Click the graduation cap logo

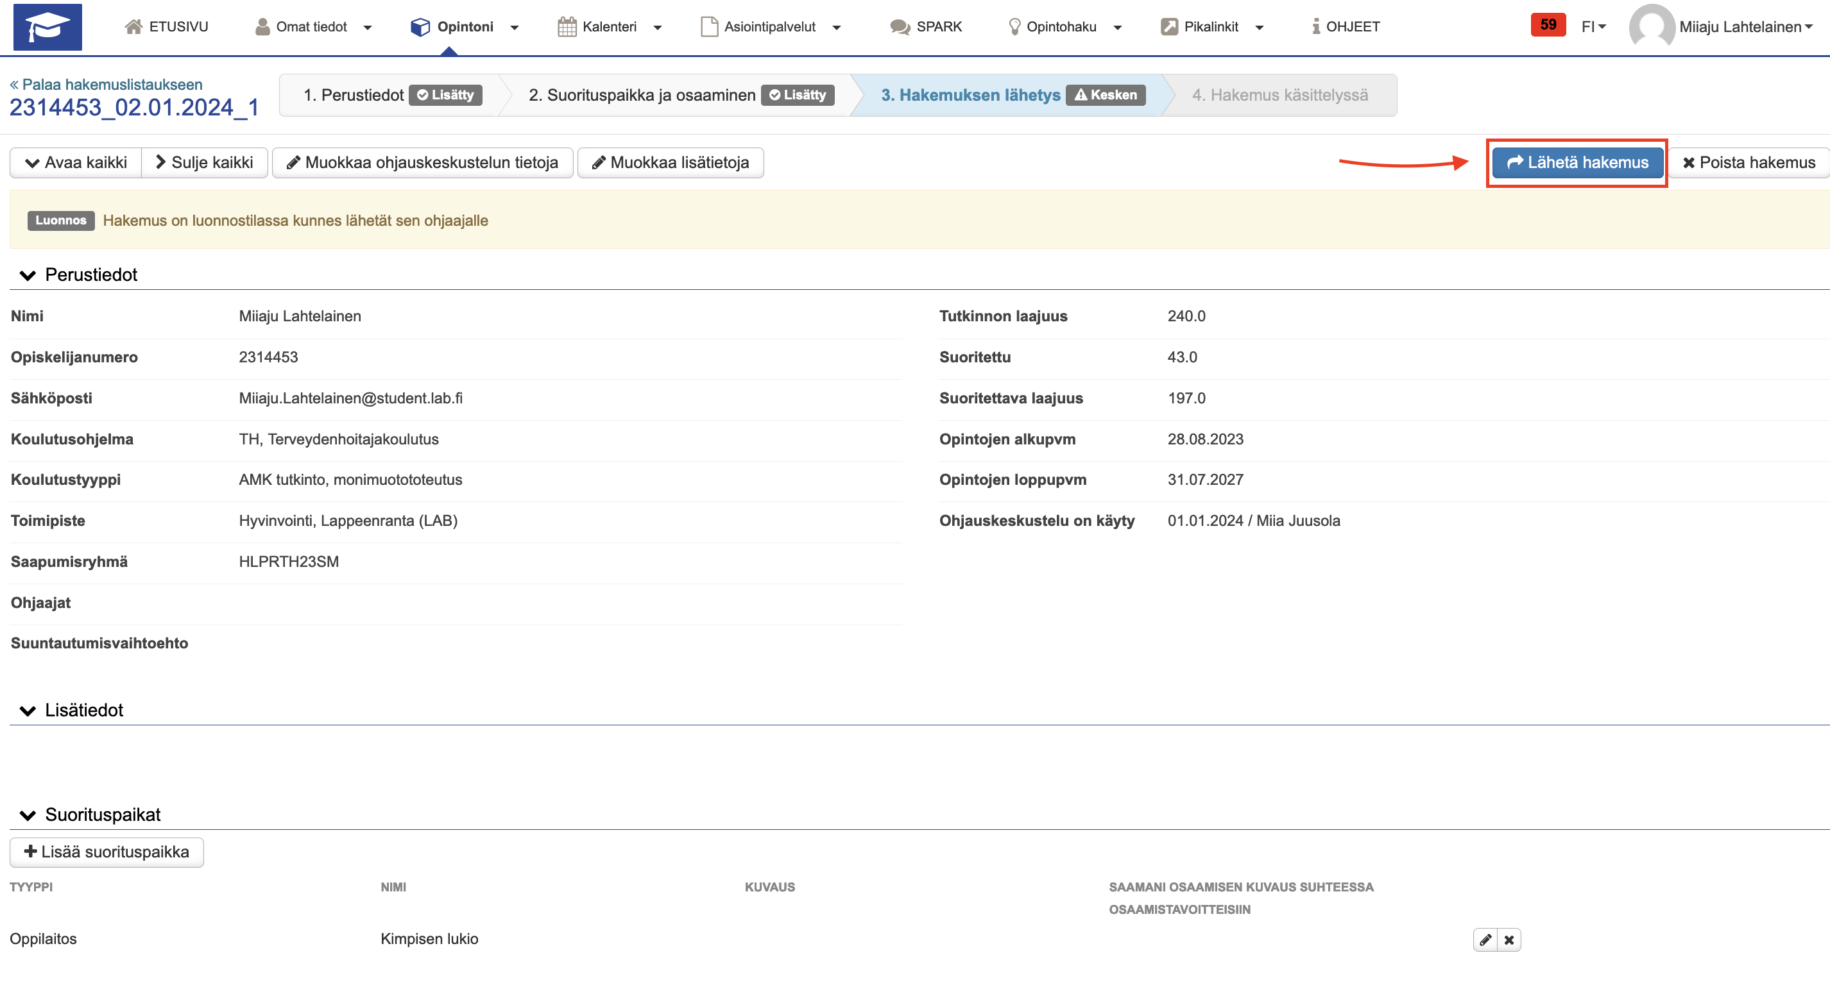pyautogui.click(x=47, y=27)
